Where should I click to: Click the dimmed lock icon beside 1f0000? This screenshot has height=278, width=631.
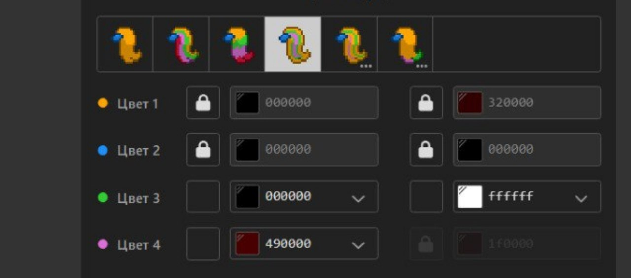click(x=426, y=243)
